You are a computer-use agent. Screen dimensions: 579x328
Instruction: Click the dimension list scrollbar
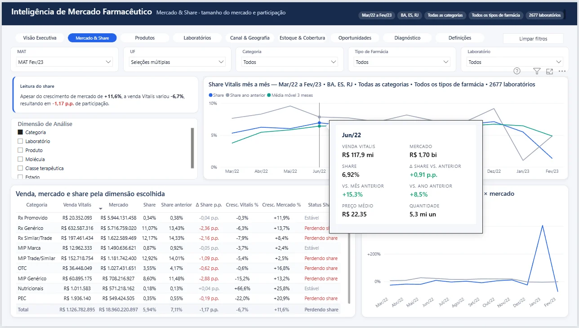pos(193,148)
